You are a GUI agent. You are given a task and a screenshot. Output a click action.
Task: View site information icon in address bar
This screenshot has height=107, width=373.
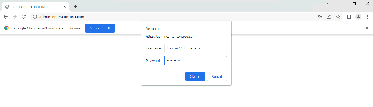(35, 17)
